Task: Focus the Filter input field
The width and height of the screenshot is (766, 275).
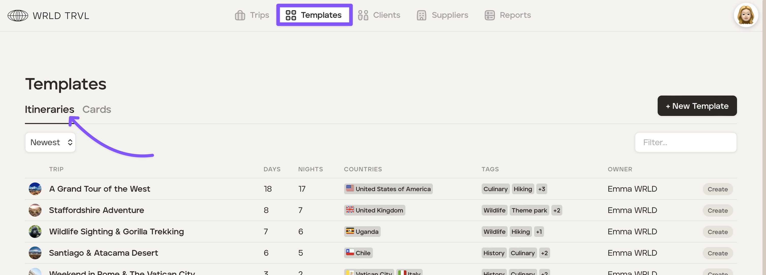Action: (x=685, y=142)
